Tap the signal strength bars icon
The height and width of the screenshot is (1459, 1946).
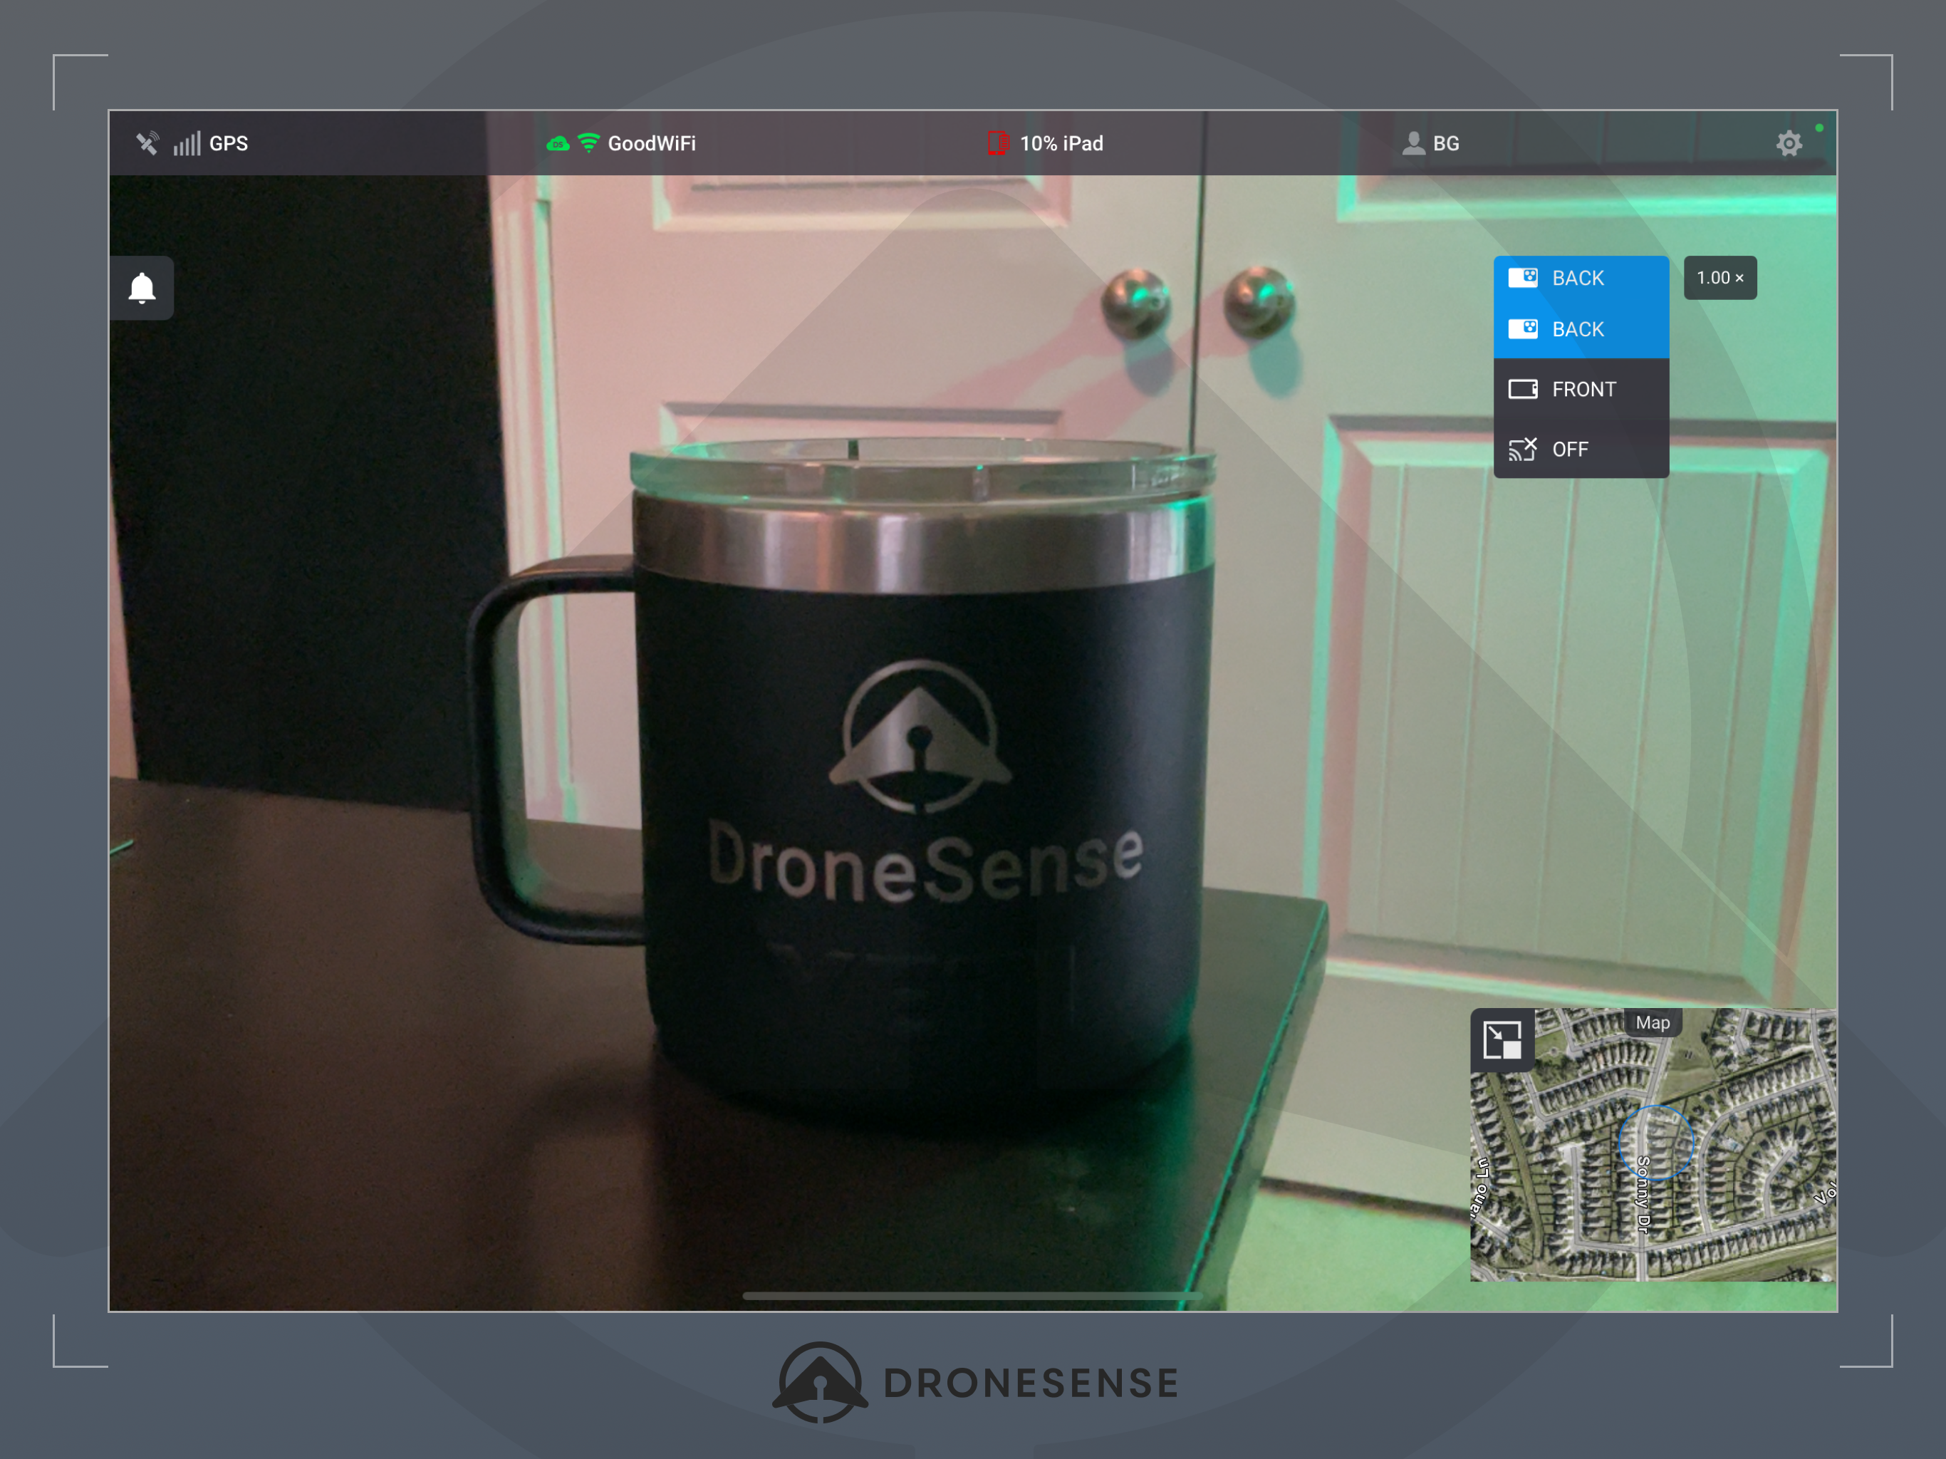(187, 143)
